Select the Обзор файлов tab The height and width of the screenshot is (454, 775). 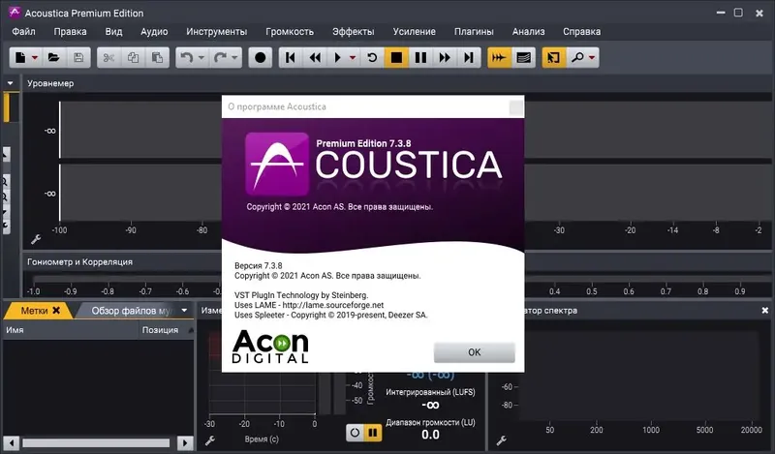click(131, 311)
